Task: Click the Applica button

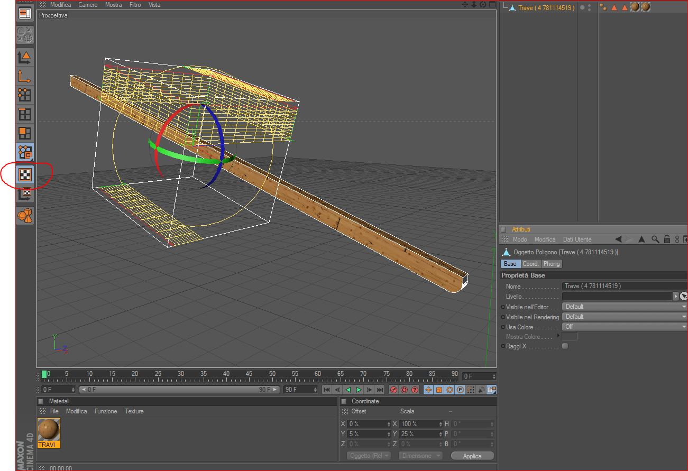Action: [472, 456]
